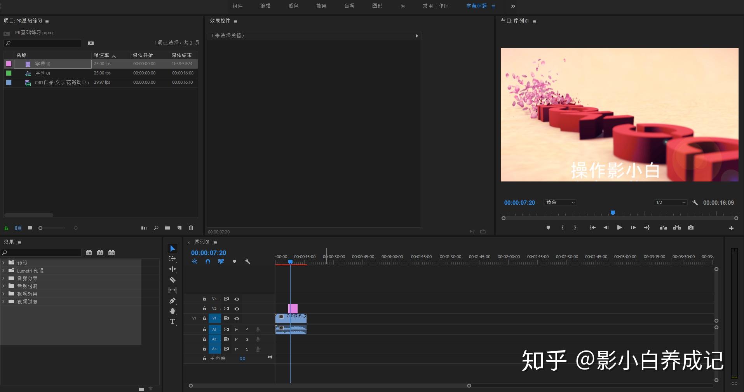Add marker in program monitor
The height and width of the screenshot is (392, 744).
548,228
